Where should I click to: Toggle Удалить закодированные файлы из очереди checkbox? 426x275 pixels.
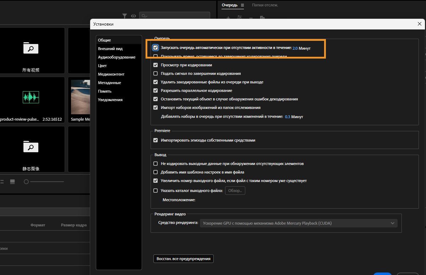point(155,82)
